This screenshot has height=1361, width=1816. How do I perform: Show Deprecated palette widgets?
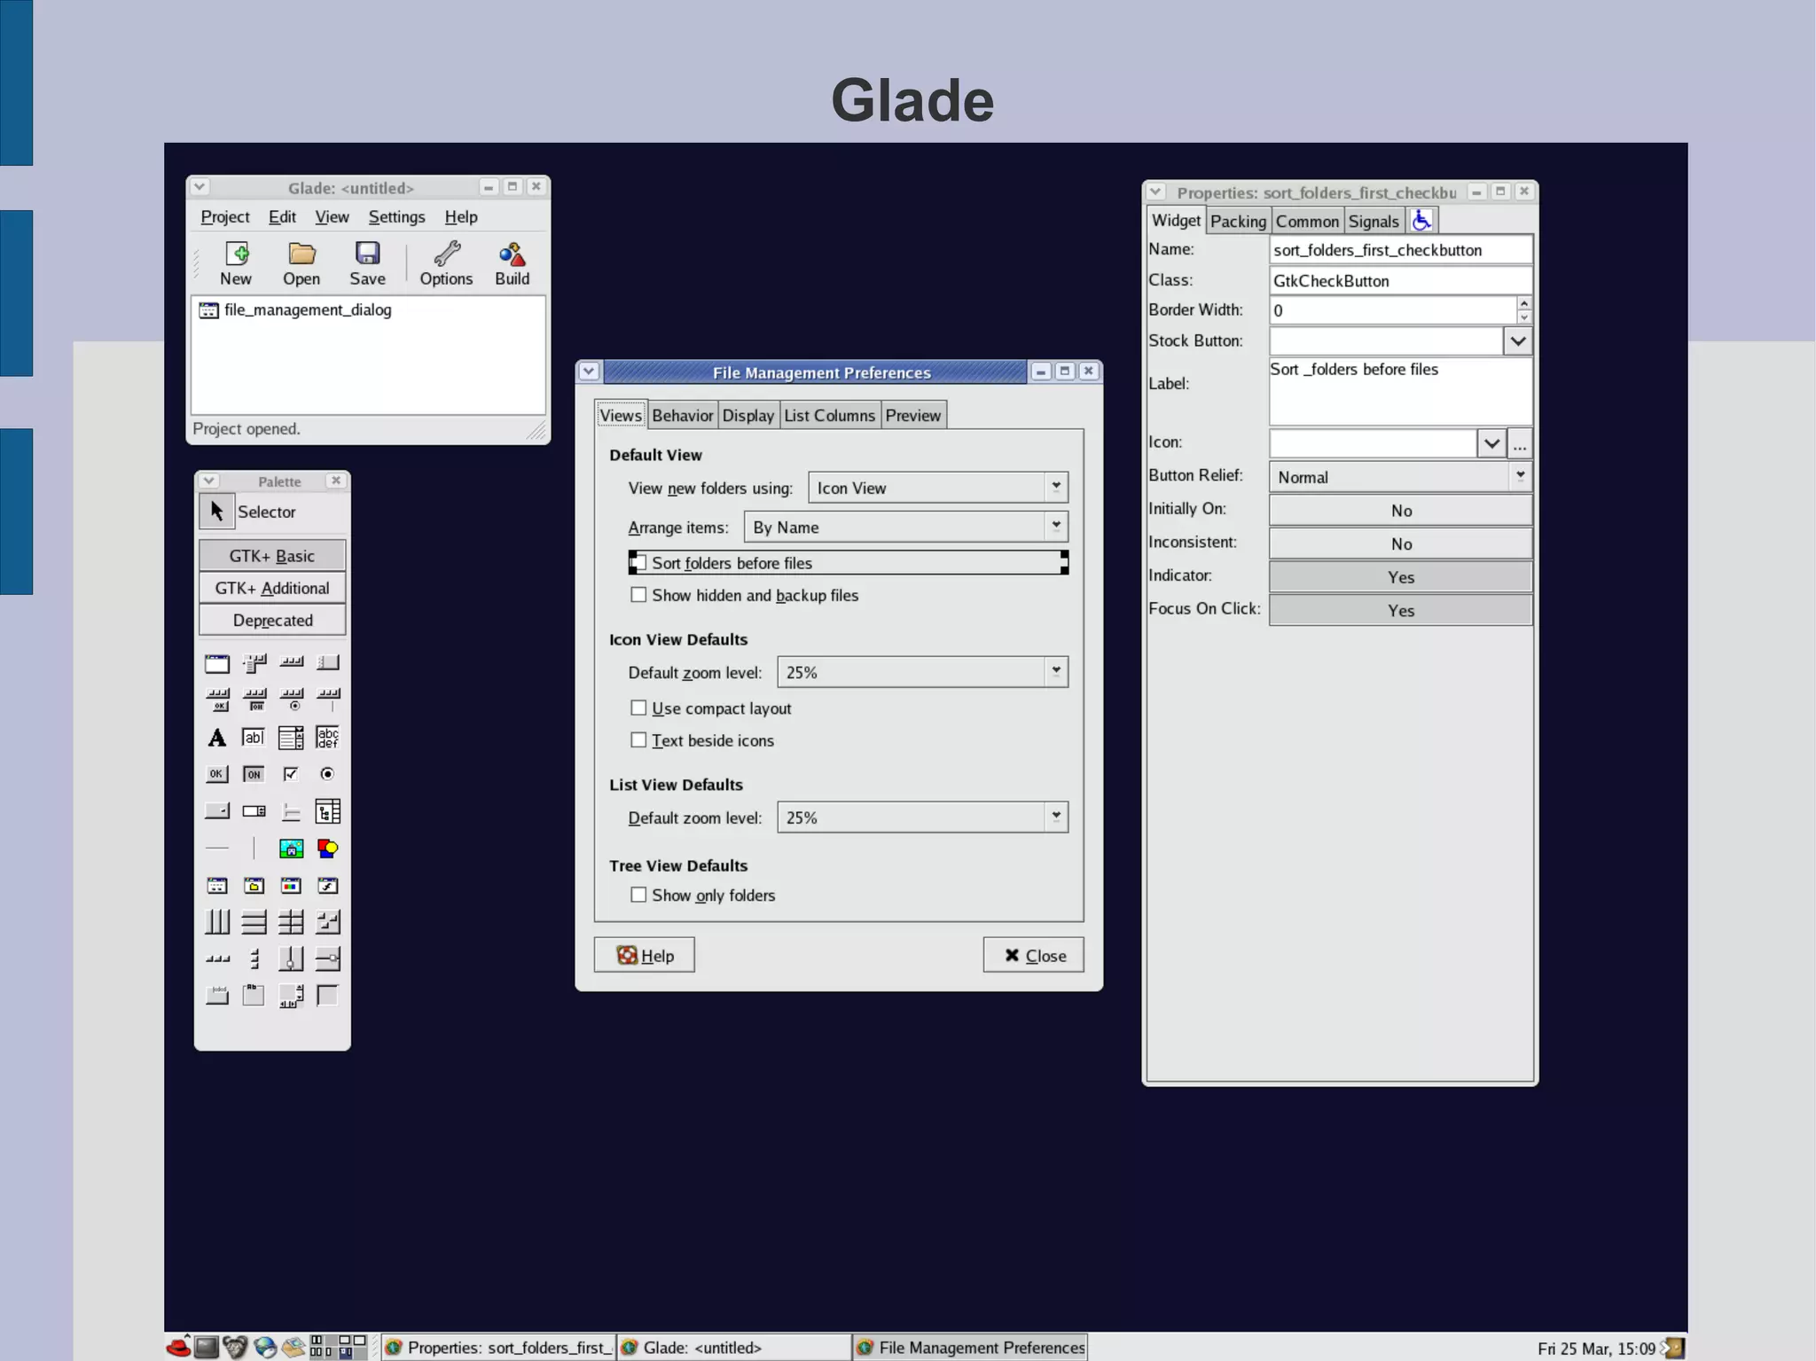(x=272, y=620)
